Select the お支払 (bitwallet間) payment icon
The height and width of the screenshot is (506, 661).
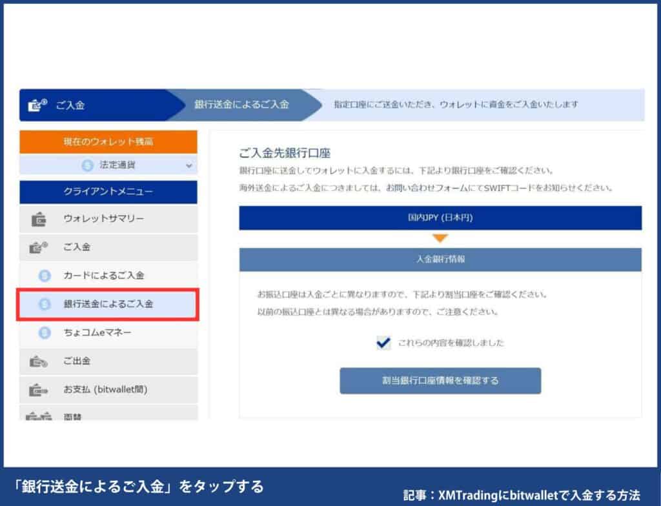37,389
